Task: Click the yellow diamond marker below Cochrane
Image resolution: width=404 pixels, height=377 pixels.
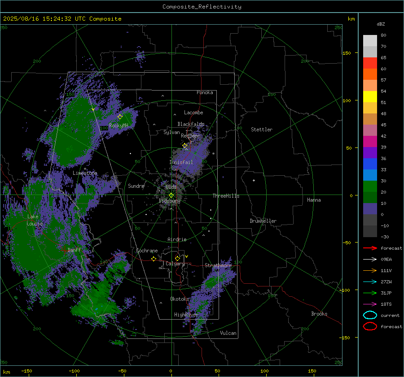Action: click(x=154, y=259)
